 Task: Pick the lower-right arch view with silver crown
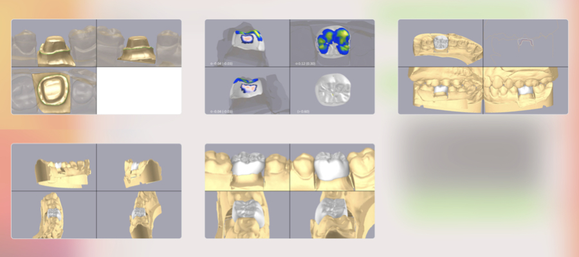[x=139, y=215]
